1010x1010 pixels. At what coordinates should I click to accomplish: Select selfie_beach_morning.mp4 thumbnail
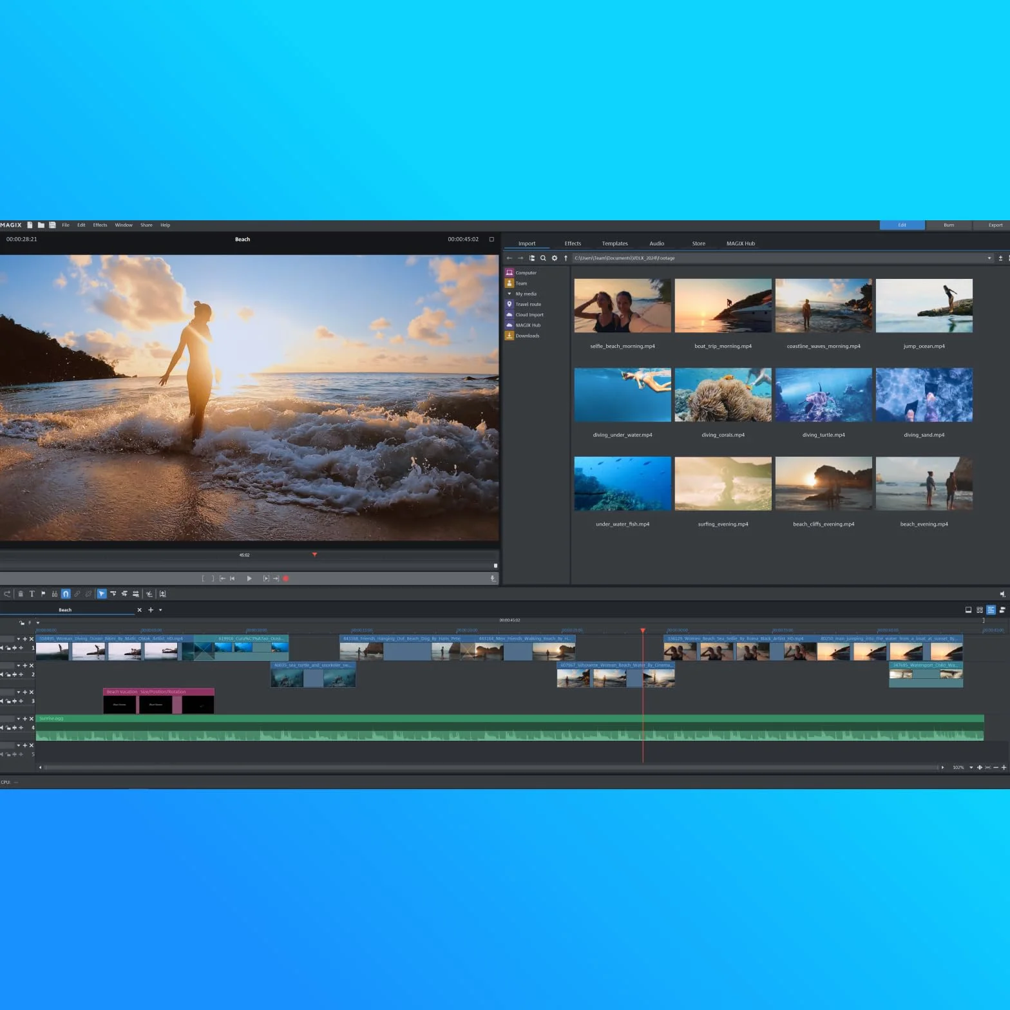[622, 305]
